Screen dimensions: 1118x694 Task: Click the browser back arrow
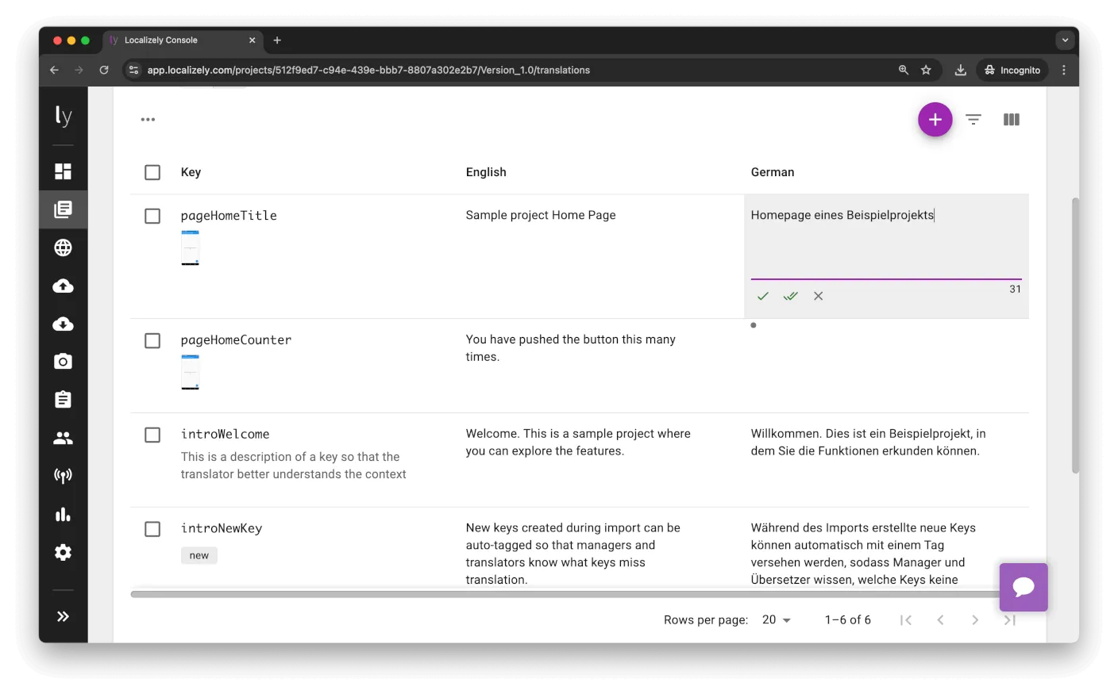pyautogui.click(x=54, y=70)
